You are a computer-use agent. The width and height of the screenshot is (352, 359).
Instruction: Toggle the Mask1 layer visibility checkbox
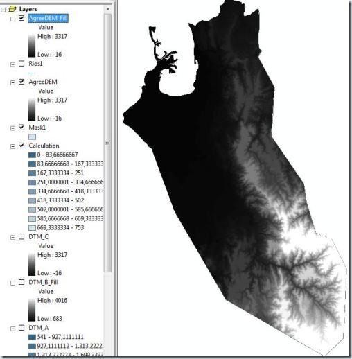click(21, 128)
